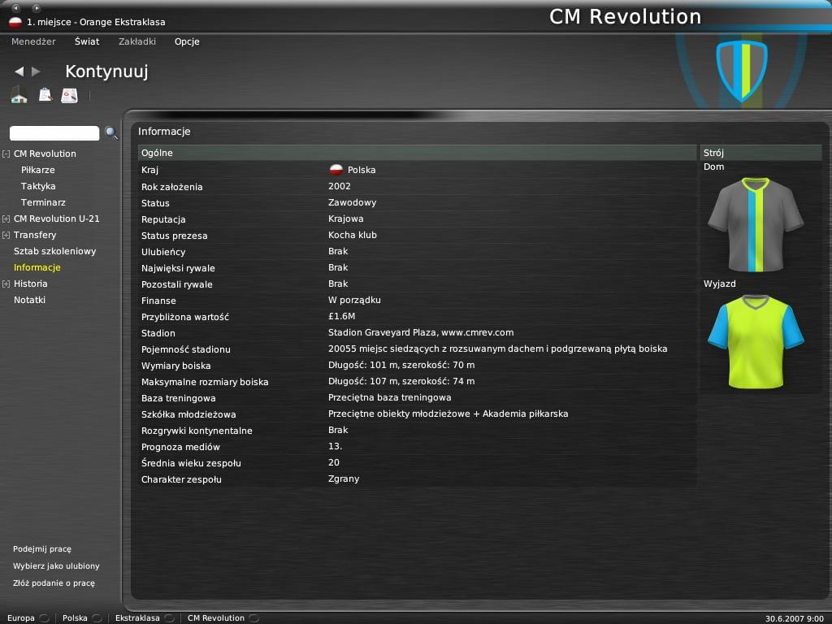Click the circular icon next to Ekstraklasa
The width and height of the screenshot is (832, 624).
pyautogui.click(x=169, y=618)
